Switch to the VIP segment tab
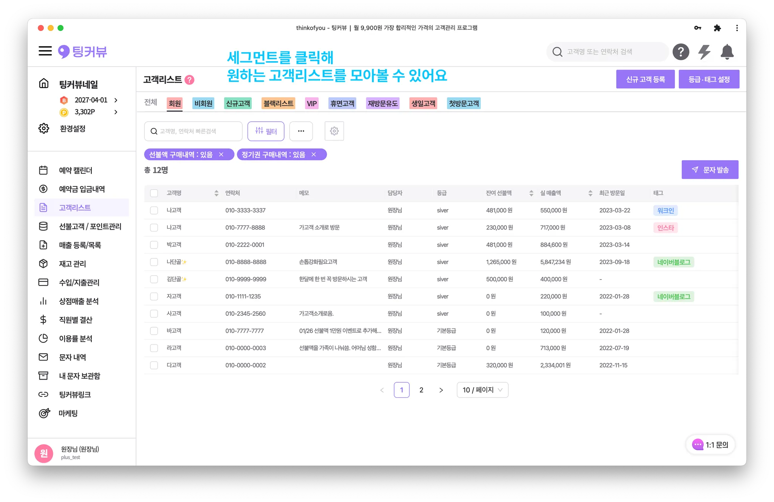Viewport: 774px width, 502px height. coord(312,103)
